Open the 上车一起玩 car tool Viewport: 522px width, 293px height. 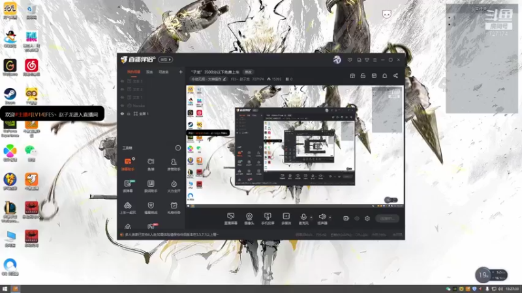click(127, 208)
